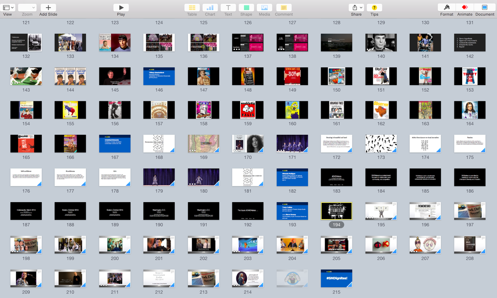This screenshot has width=497, height=298.
Task: Select slide 192 thumbnail
Action: click(x=248, y=211)
